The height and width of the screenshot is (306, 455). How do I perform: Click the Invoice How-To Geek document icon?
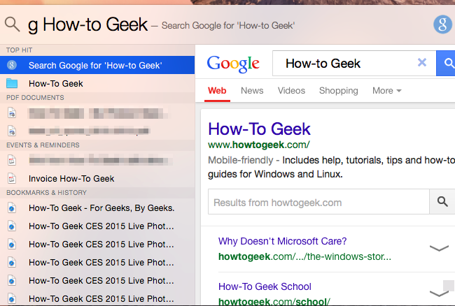coord(12,178)
